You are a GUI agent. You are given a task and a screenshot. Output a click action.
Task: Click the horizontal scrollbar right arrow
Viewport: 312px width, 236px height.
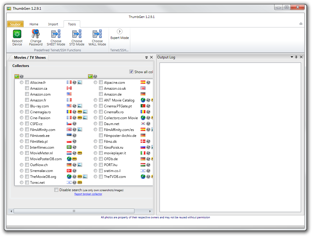[150, 211]
